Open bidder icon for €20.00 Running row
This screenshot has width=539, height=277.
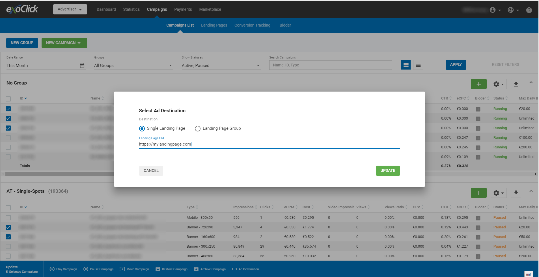[x=478, y=109]
